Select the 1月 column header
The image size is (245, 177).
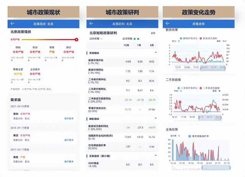(x=139, y=45)
